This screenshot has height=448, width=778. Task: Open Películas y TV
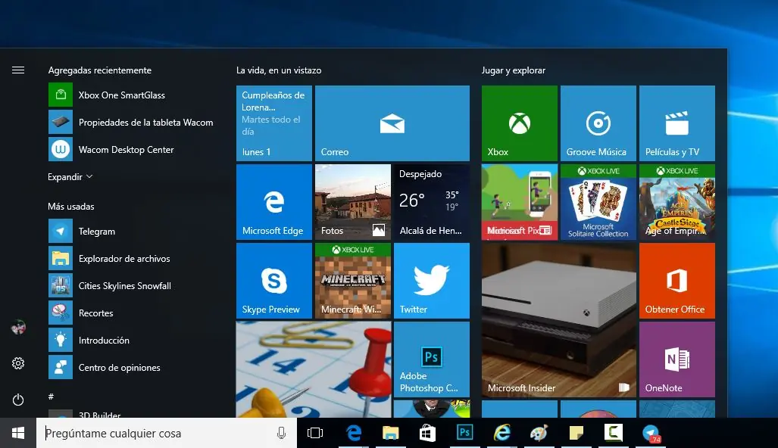[676, 123]
